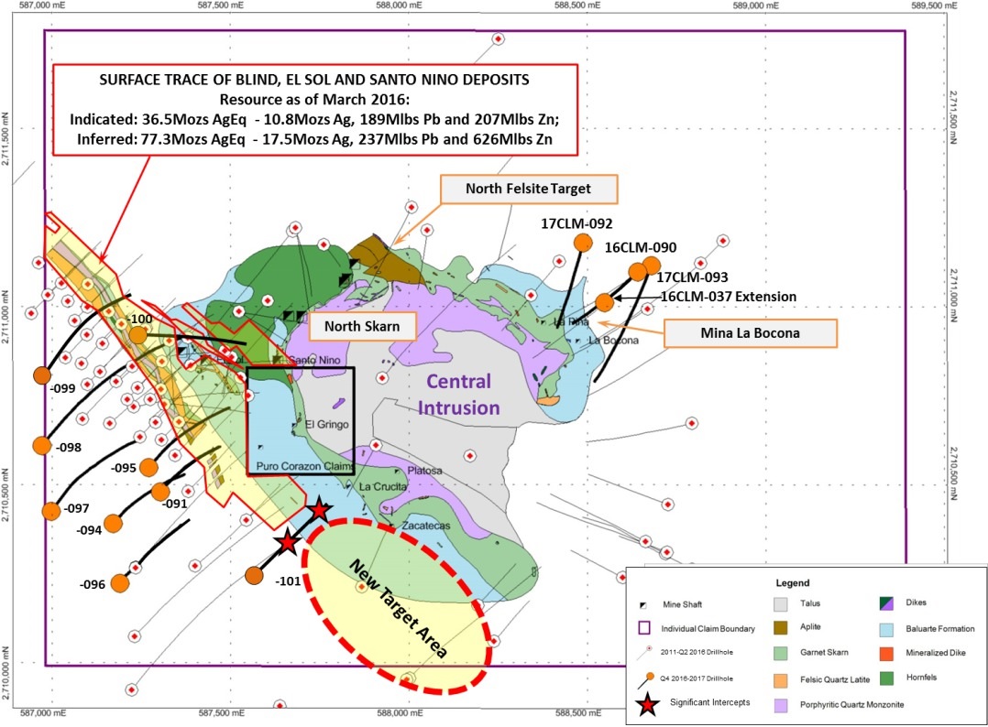Click the 16CLM-090 drillhole label
988x727 pixels.
coord(640,247)
